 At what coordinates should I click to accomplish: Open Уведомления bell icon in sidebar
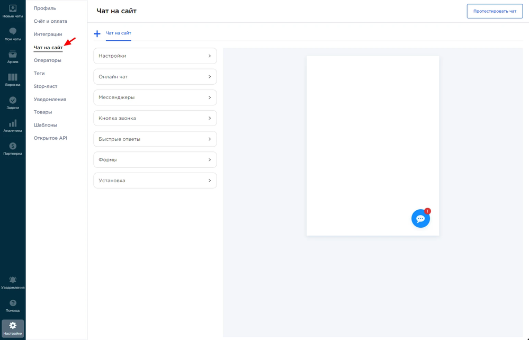pyautogui.click(x=13, y=280)
